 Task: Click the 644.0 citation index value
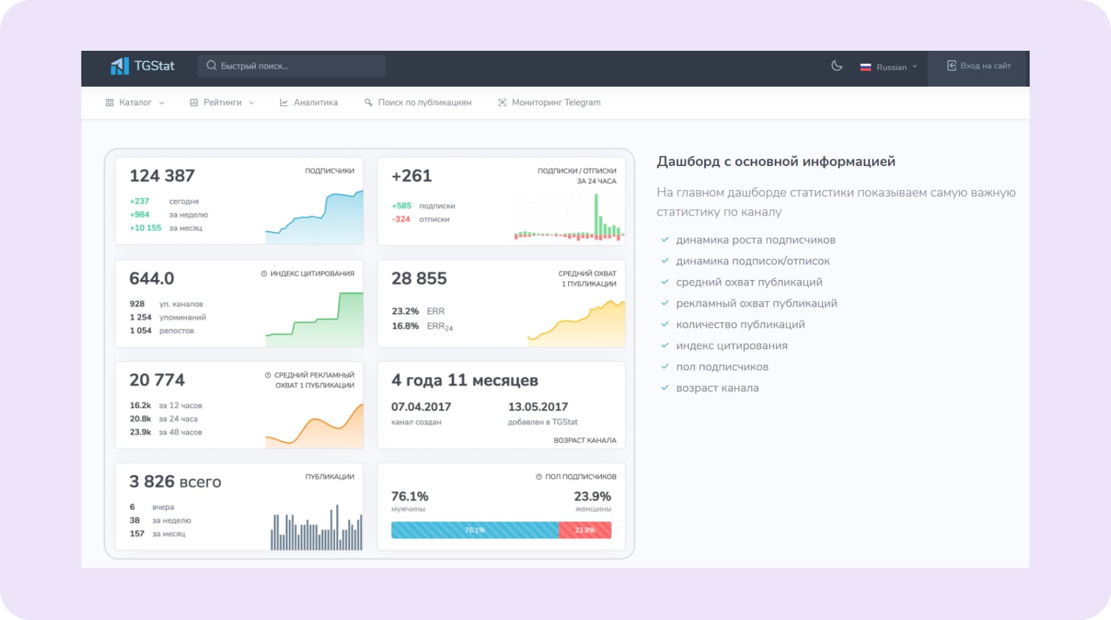(152, 279)
